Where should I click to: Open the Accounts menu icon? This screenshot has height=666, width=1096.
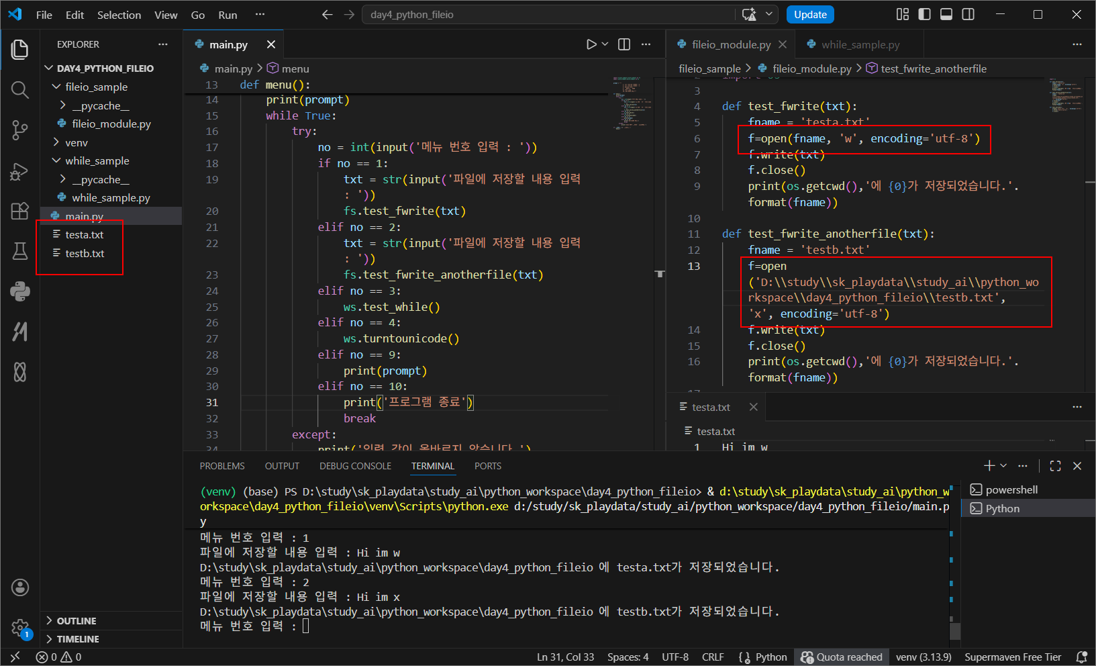point(20,587)
